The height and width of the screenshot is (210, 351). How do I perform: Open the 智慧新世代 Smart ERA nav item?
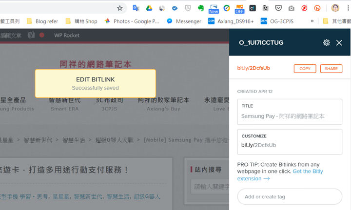tap(64, 104)
